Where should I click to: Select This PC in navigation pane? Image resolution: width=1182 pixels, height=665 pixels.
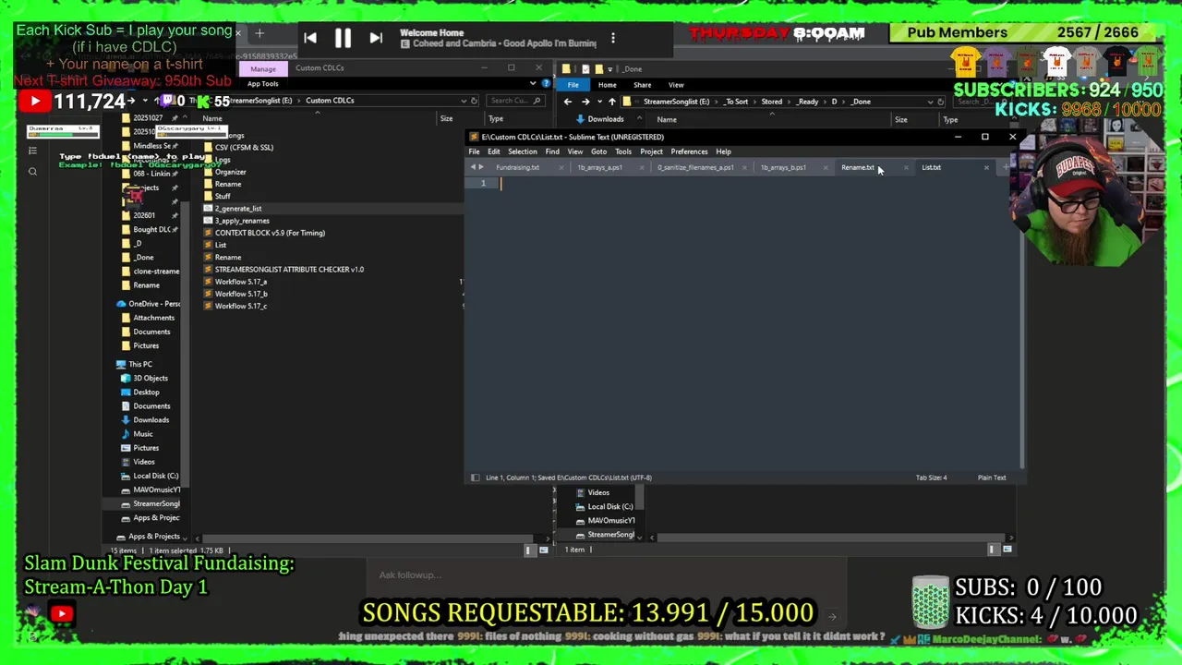140,364
